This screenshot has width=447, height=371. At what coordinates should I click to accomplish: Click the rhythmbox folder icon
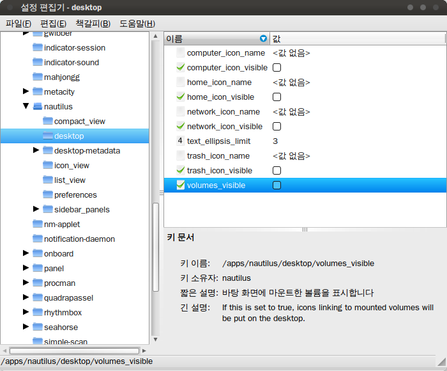tap(38, 312)
